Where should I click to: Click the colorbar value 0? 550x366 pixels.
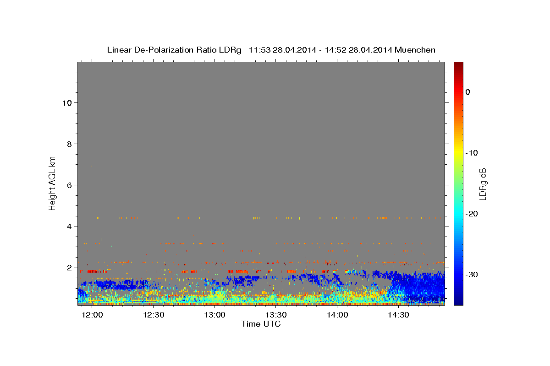click(x=467, y=92)
